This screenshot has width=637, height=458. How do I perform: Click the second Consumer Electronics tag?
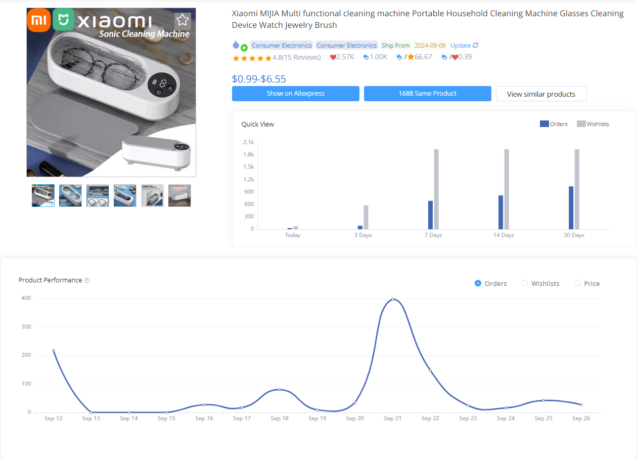pos(347,45)
